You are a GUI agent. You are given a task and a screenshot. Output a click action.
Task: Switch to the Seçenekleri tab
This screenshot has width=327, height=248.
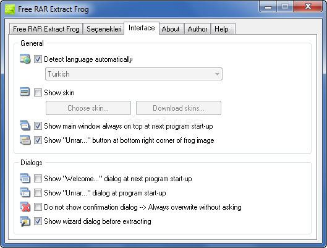pos(104,29)
